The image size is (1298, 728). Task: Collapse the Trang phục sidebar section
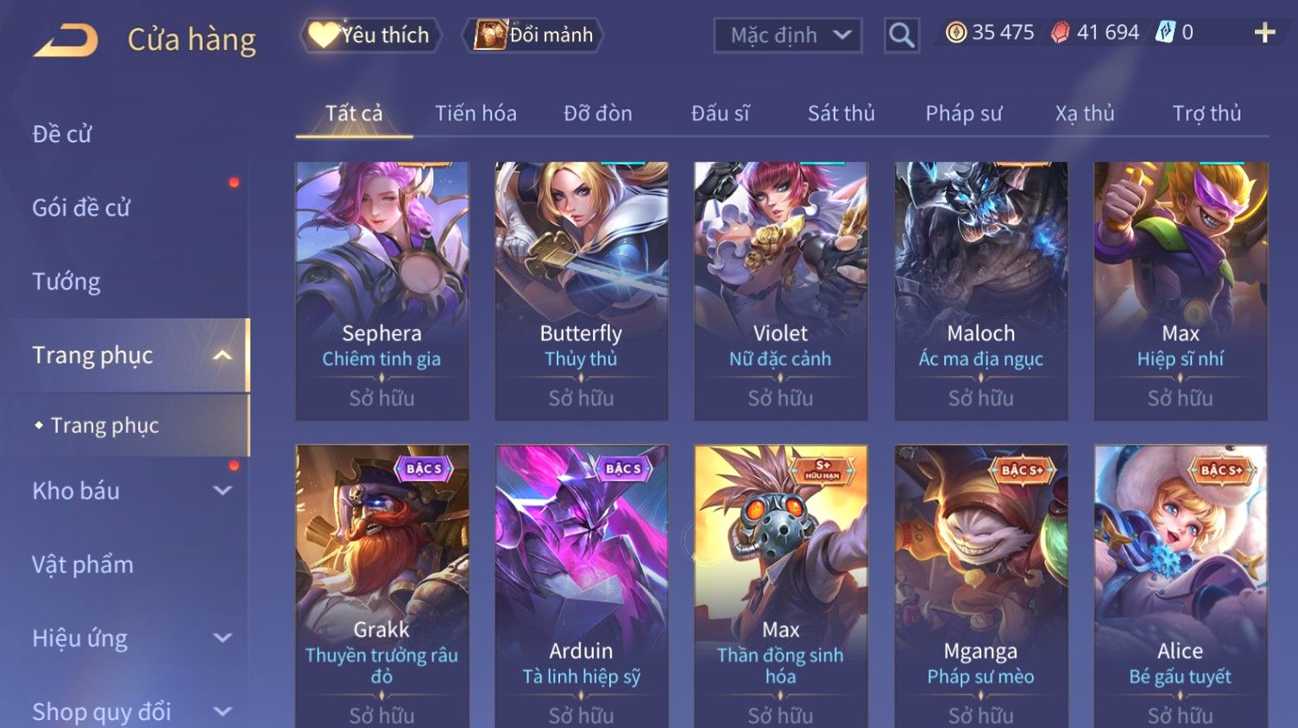223,355
